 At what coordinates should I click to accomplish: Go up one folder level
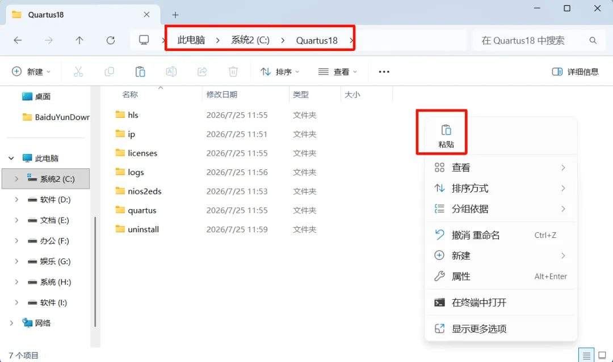[79, 40]
